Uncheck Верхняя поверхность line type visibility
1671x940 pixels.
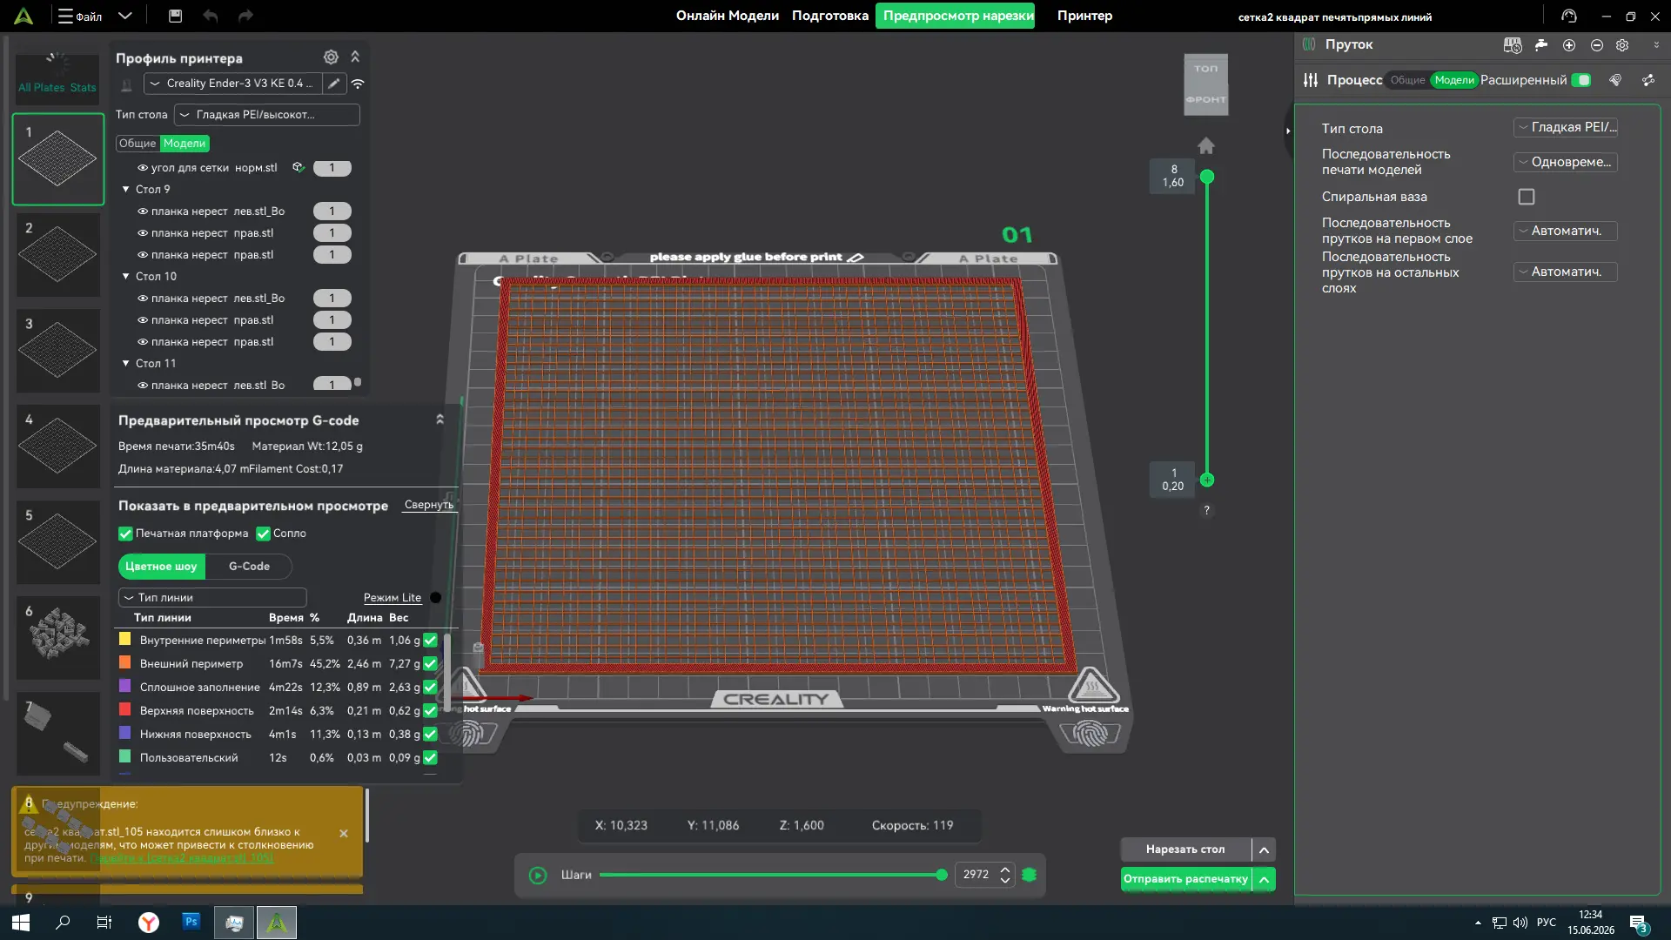click(x=430, y=711)
